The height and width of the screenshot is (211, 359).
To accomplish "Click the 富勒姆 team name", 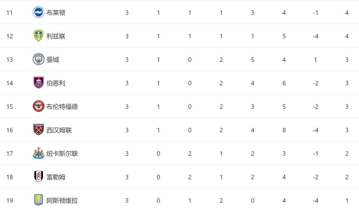I will click(56, 177).
